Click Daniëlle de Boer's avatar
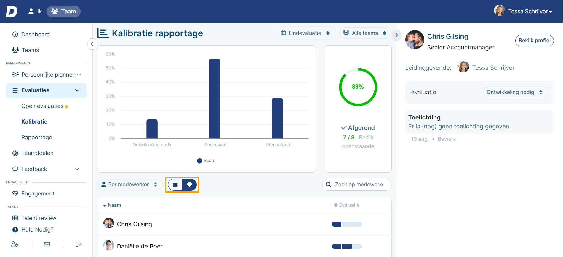This screenshot has height=257, width=563. coord(109,245)
